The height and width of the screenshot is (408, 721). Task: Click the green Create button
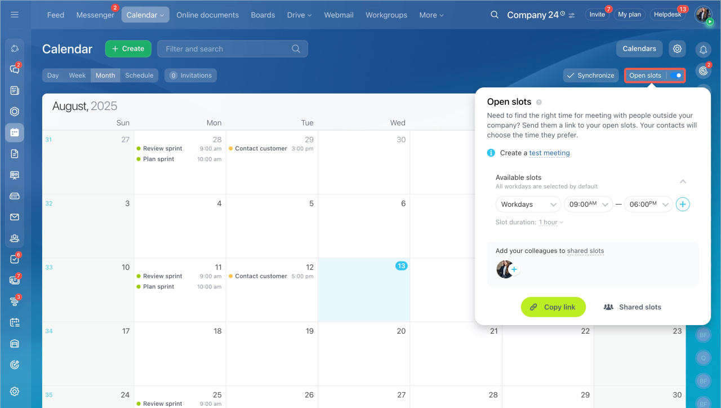pos(128,48)
